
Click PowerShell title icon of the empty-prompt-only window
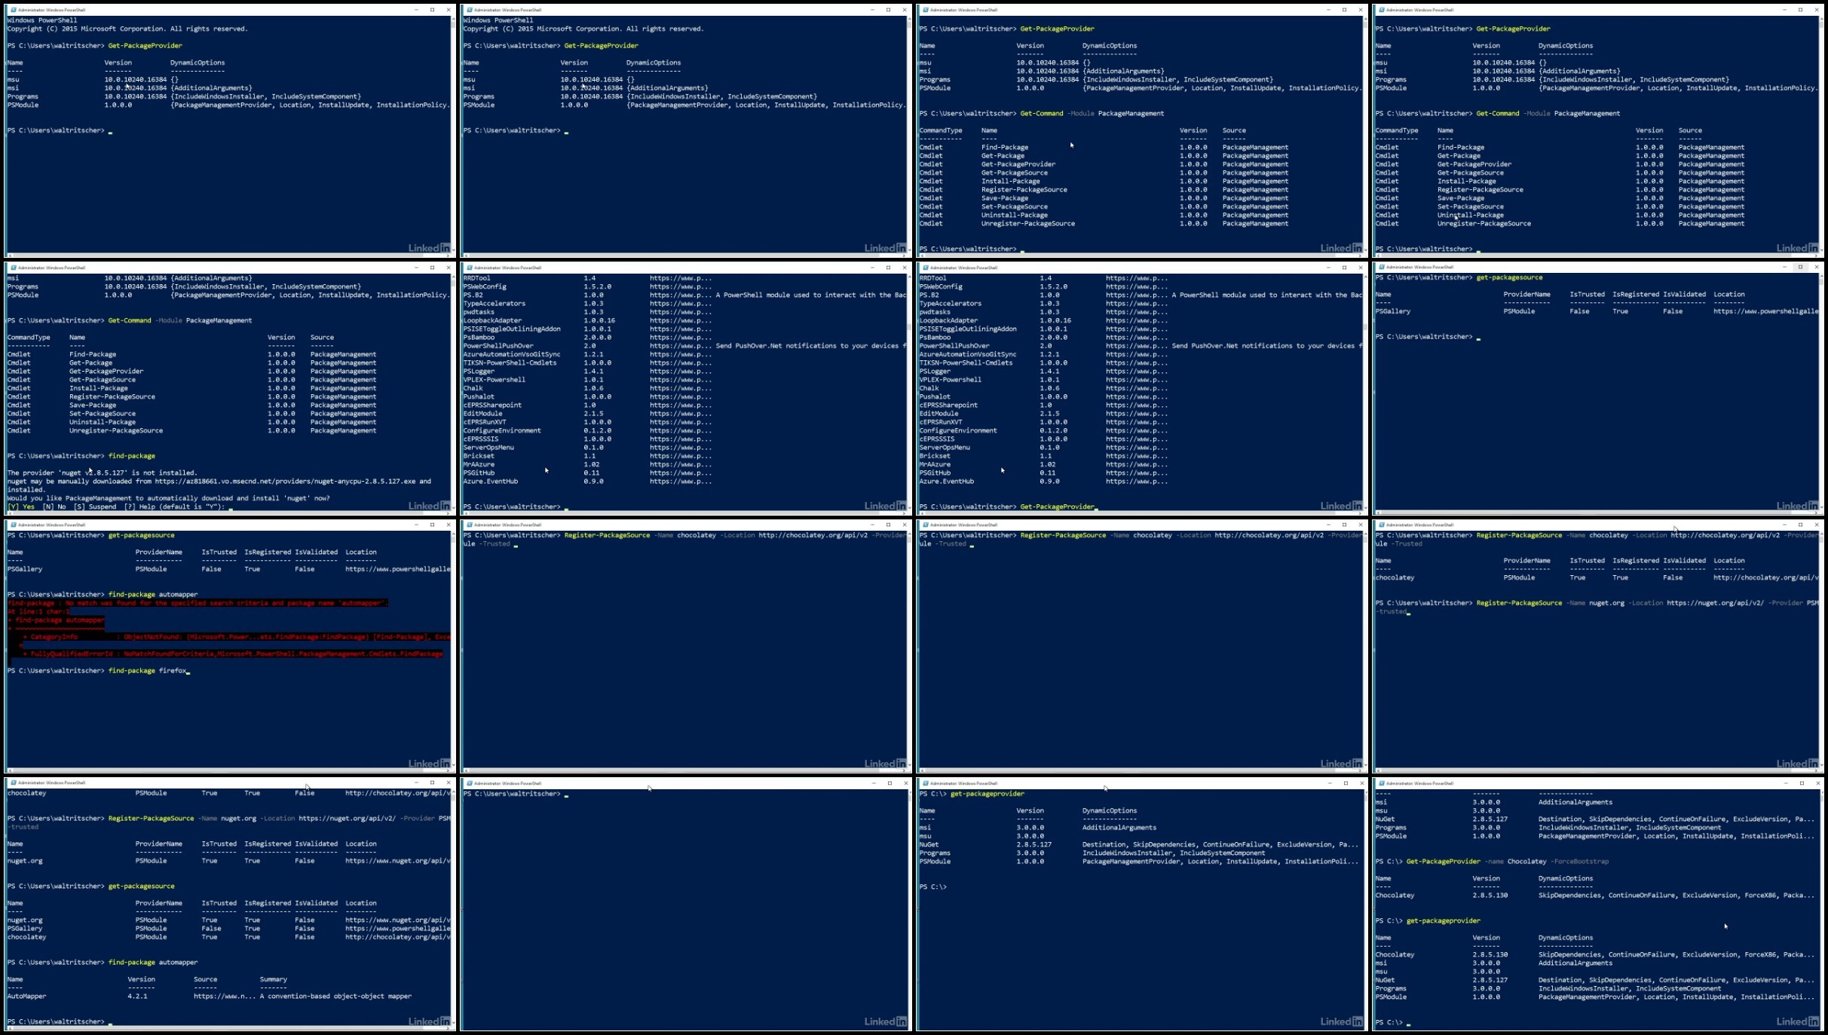469,783
